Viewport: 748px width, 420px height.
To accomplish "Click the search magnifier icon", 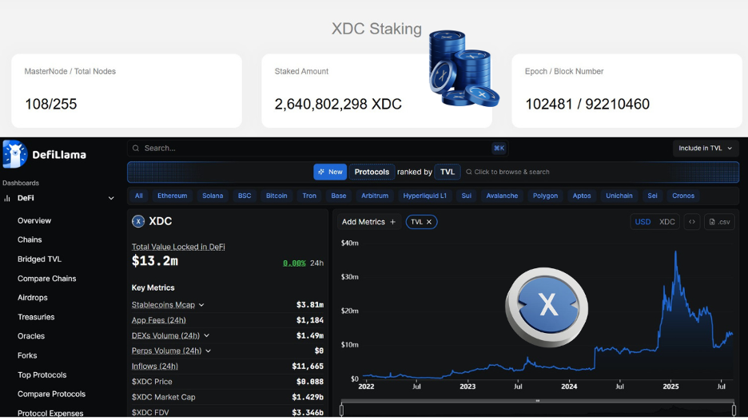I will coord(136,149).
